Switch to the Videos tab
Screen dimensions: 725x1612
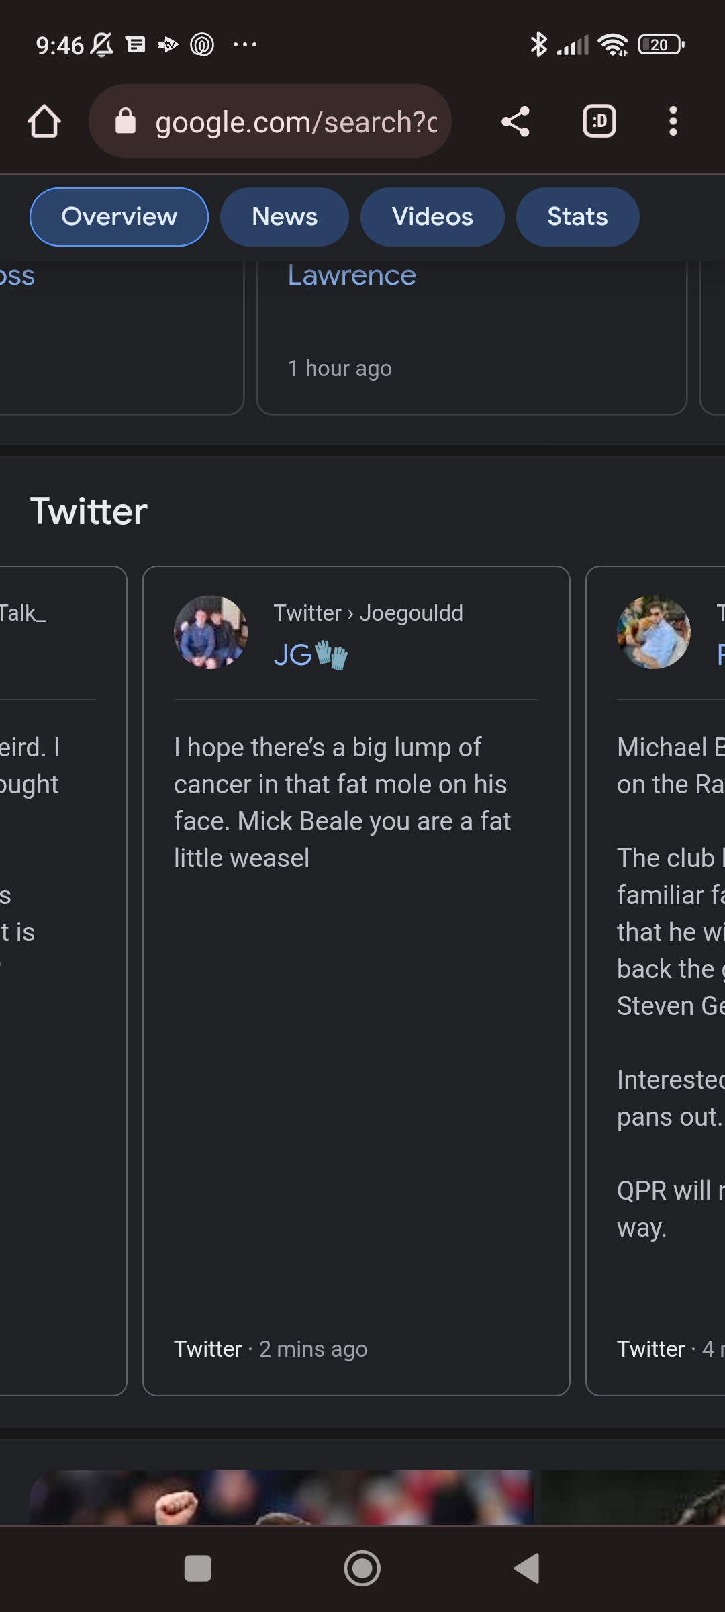[432, 217]
